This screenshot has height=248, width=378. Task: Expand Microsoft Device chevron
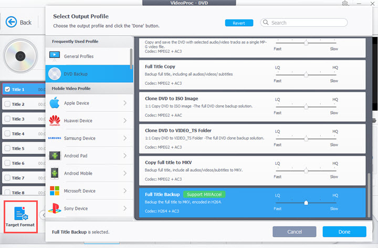point(125,190)
